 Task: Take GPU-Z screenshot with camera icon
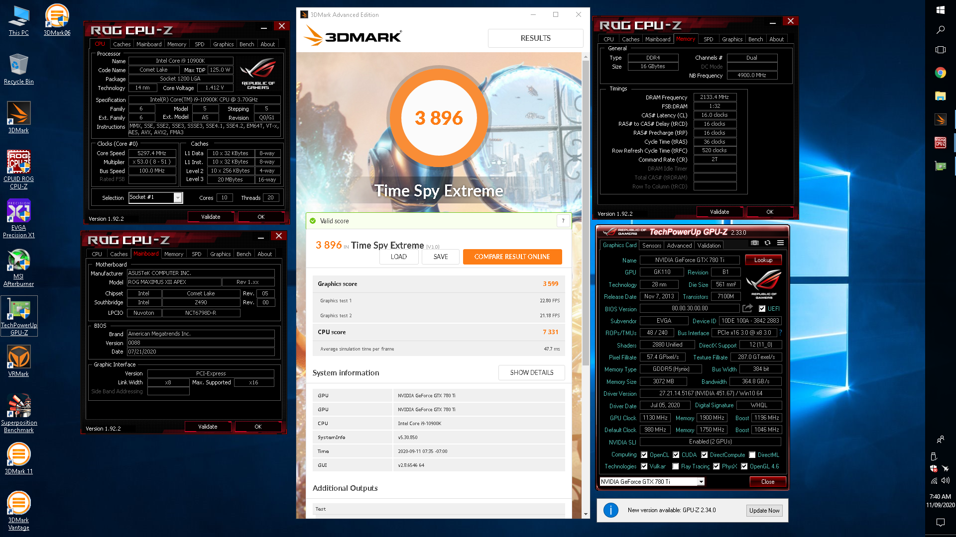(x=755, y=243)
